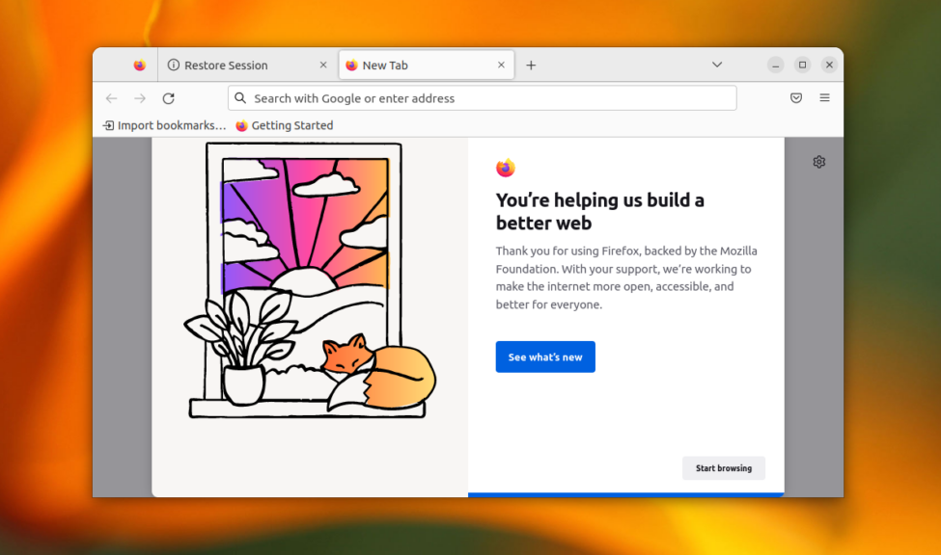Screen dimensions: 941x555
Task: Click the paragraph starting "Thank you for using Firefox"
Action: coord(626,277)
